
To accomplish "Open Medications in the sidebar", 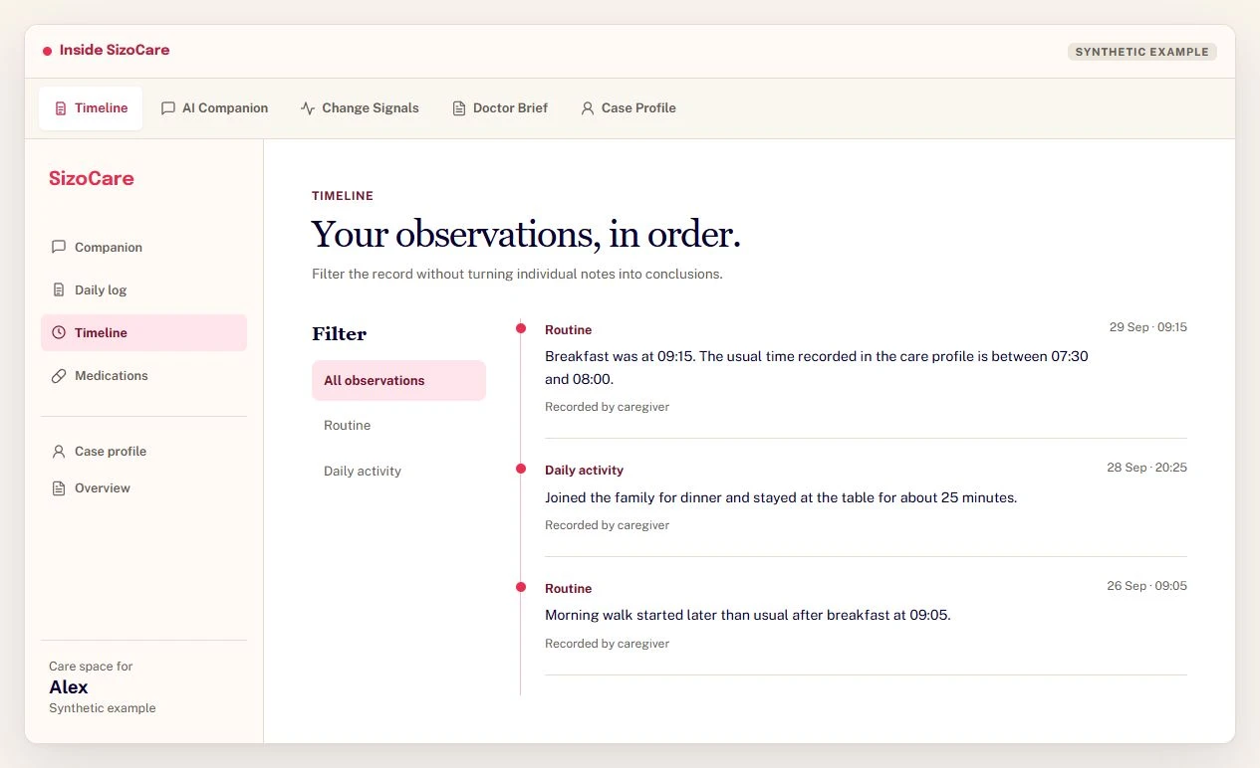I will point(143,375).
